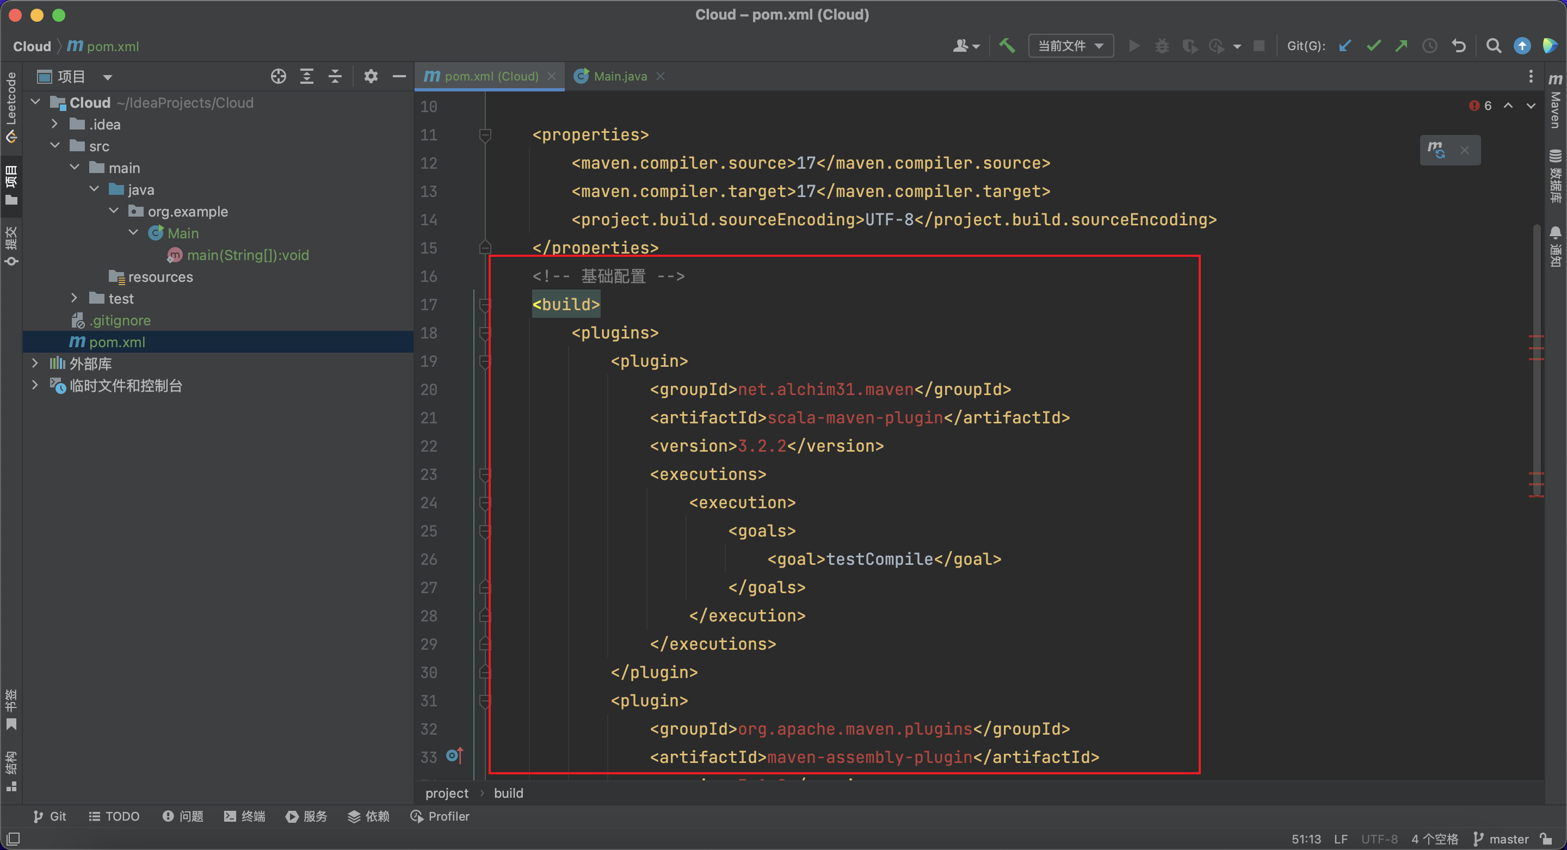
Task: Collapse the src folder
Action: coord(55,146)
